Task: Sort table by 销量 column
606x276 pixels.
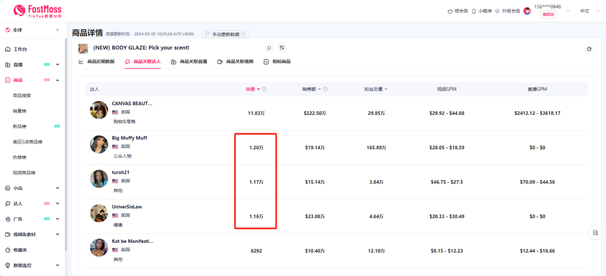Action: [253, 89]
